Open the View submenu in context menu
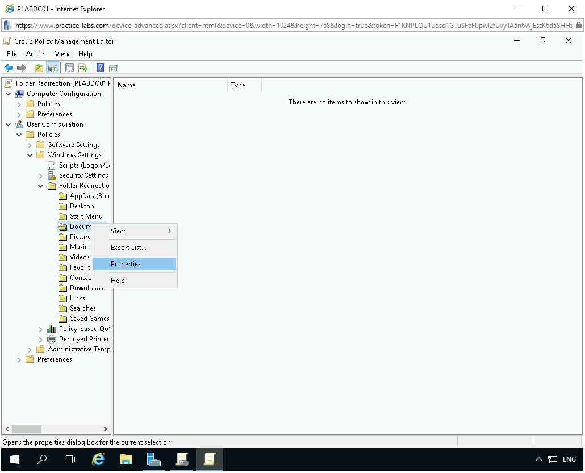585x473 pixels. 134,231
